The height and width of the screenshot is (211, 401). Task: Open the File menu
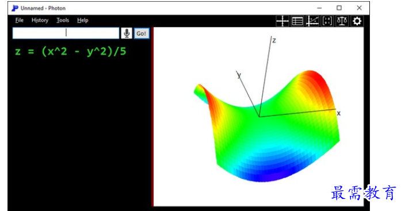[19, 20]
